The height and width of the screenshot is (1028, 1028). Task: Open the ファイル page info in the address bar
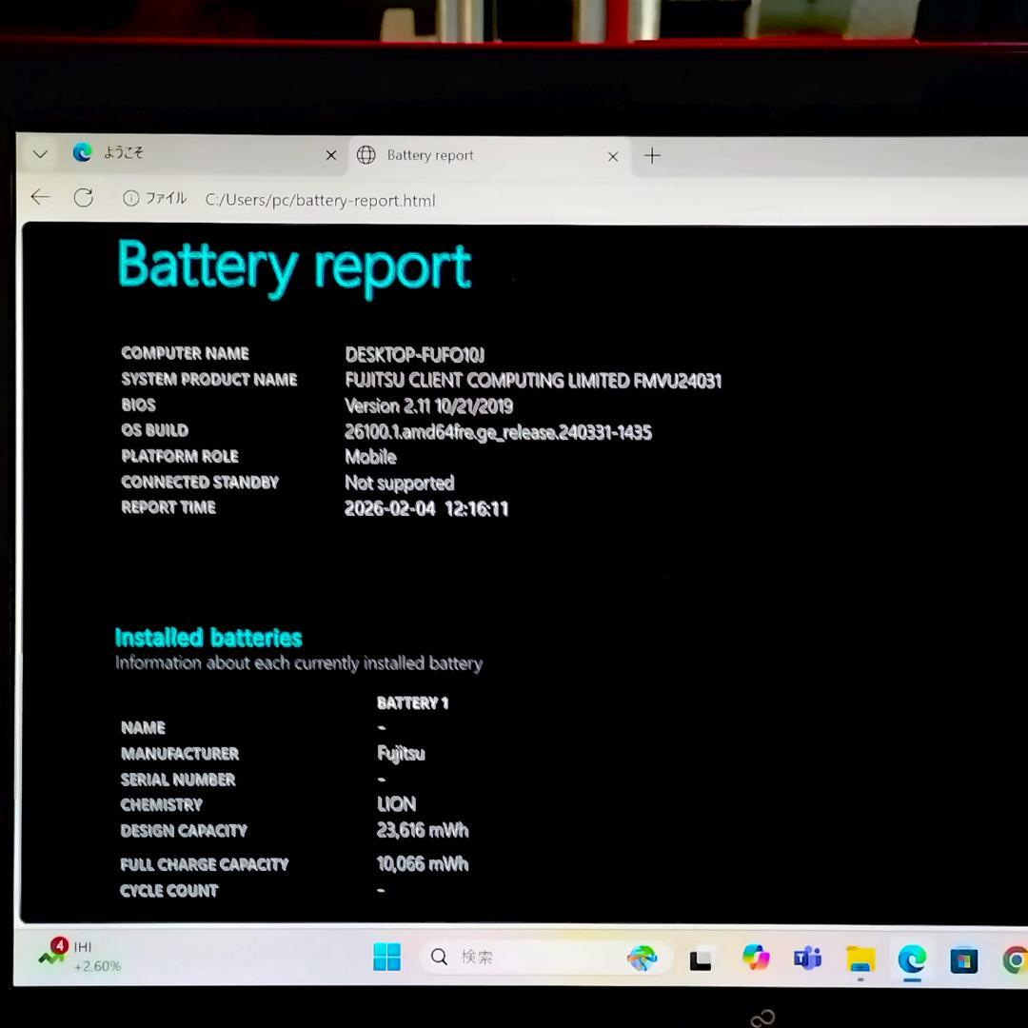[x=155, y=199]
